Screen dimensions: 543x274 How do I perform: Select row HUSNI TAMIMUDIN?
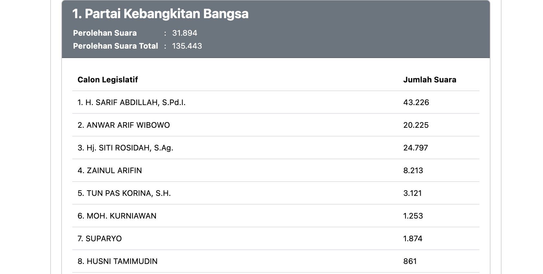click(276, 261)
